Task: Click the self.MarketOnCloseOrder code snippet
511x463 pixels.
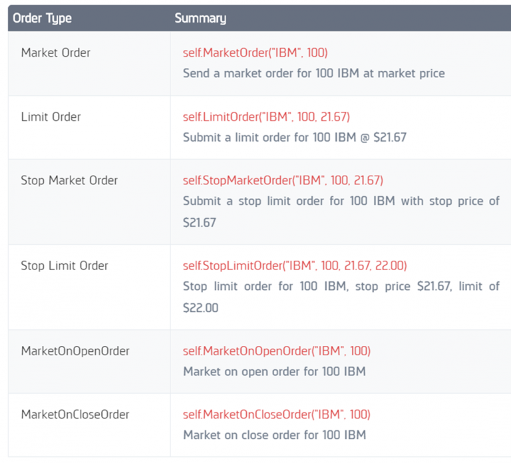Action: coord(277,415)
